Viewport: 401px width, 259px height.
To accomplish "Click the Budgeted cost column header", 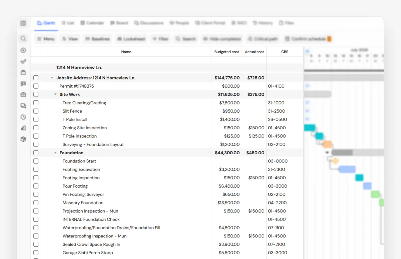I will (x=227, y=52).
